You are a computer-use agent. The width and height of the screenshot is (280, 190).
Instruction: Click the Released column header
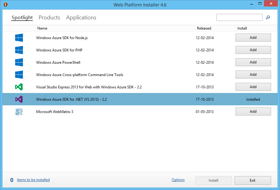(x=204, y=28)
